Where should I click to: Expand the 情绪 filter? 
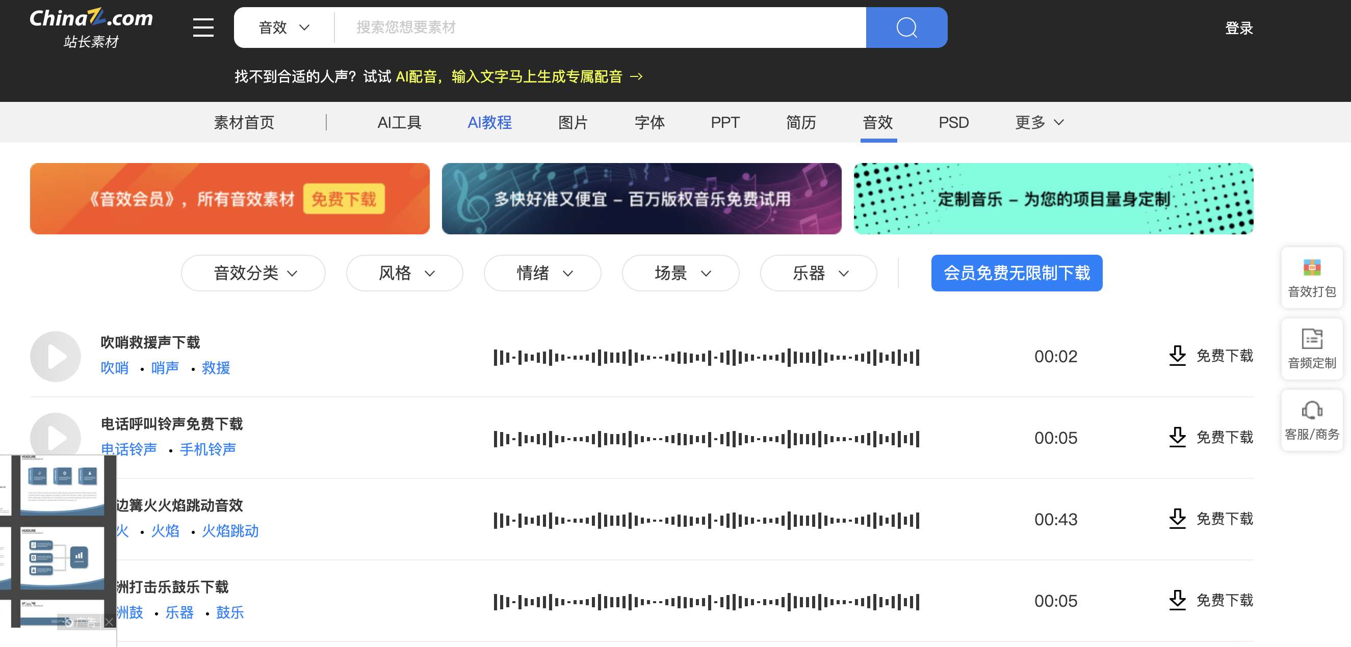(542, 273)
